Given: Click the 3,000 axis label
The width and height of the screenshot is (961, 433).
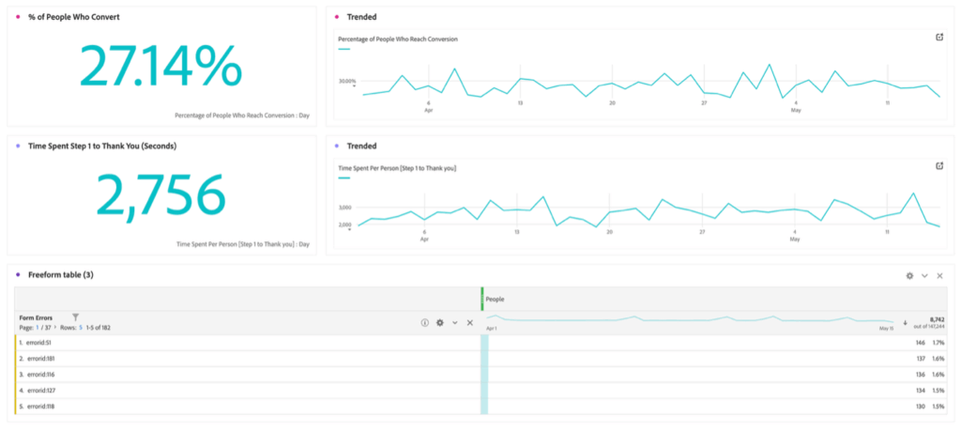Looking at the screenshot, I should click(x=345, y=208).
